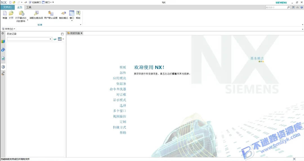Open the File (文件(F)) menu
The height and width of the screenshot is (161, 304).
click(7, 7)
